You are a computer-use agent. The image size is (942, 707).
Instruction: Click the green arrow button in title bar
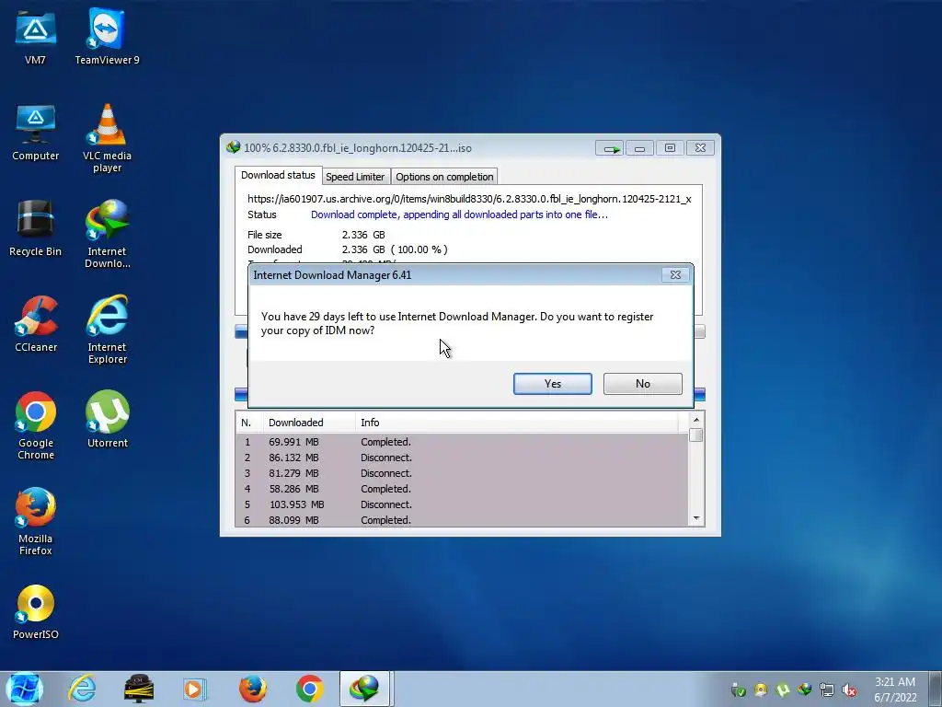click(x=610, y=148)
